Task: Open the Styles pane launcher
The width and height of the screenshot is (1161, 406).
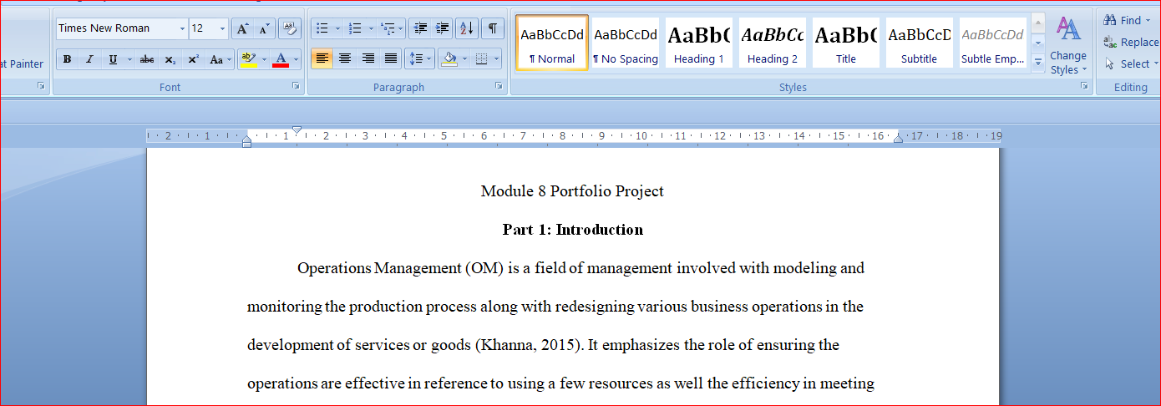Action: click(x=1084, y=86)
